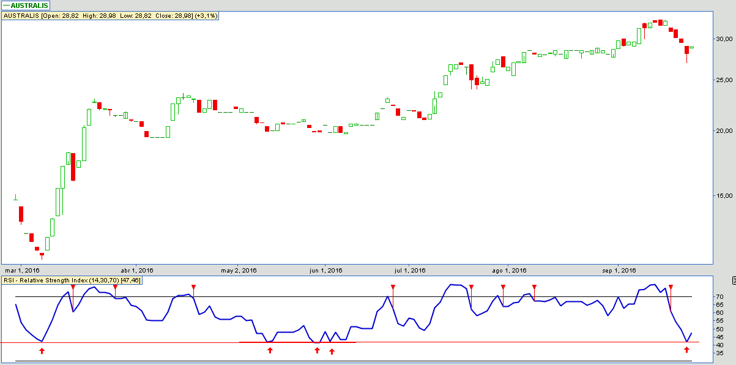Close the RSI indicator panel
This screenshot has height=365, width=736.
[733, 280]
